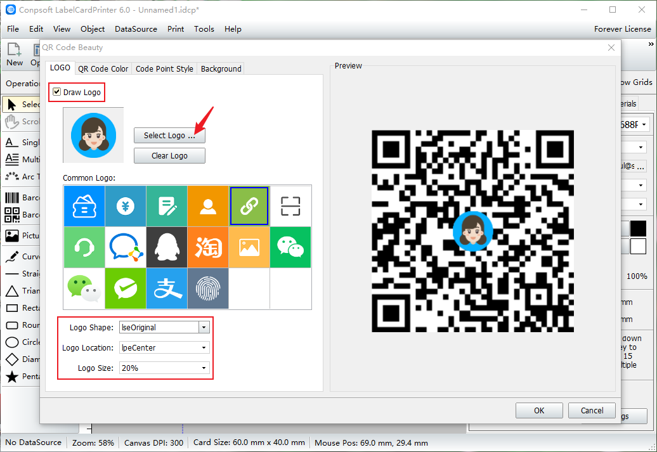Pick the WeChat logo on white

[84, 288]
